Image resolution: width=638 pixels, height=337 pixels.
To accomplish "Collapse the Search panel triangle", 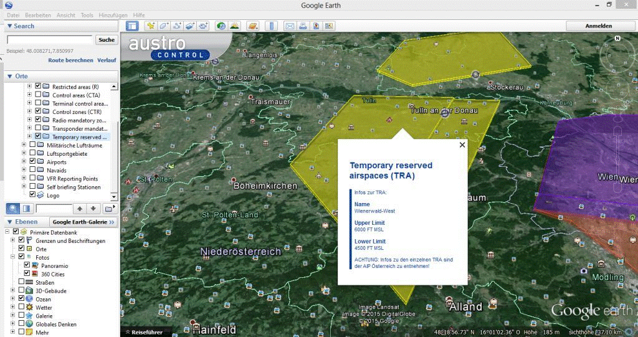I will pyautogui.click(x=9, y=26).
